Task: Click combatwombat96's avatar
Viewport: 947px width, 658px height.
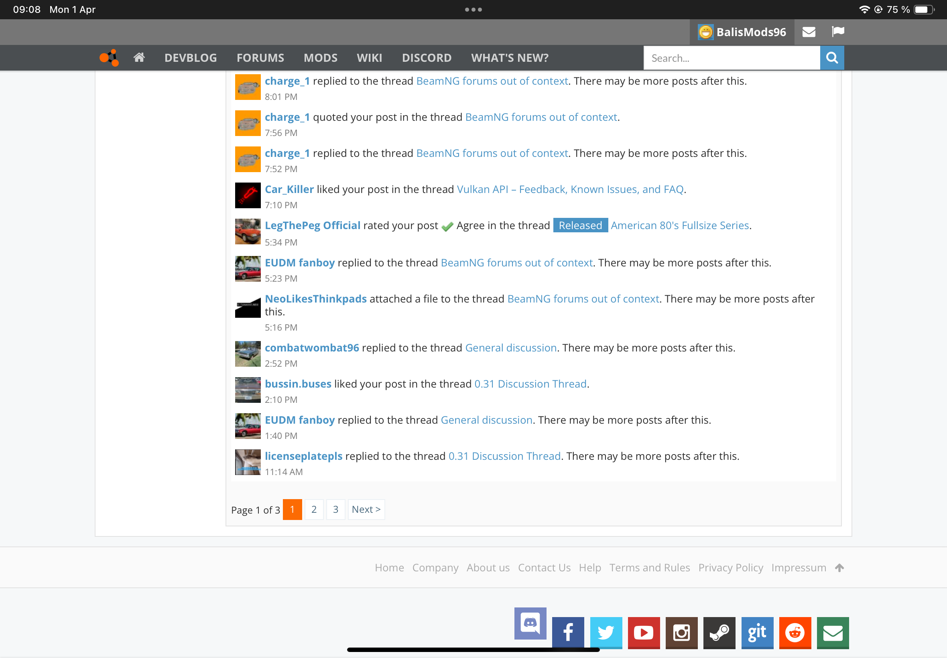Action: 248,354
